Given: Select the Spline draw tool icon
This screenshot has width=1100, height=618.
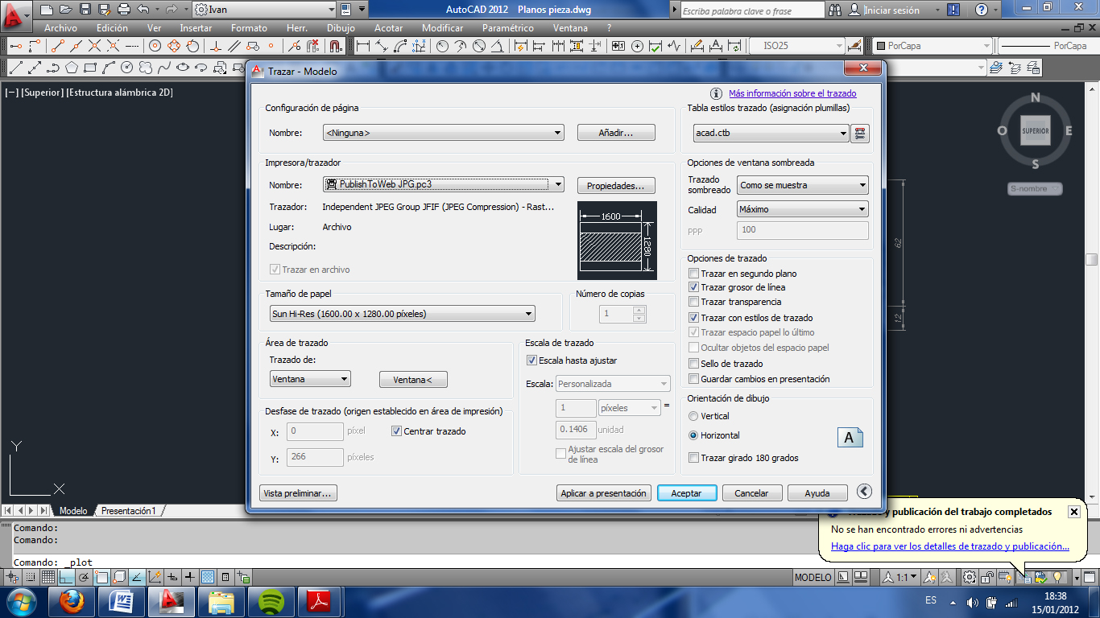Looking at the screenshot, I should (164, 67).
